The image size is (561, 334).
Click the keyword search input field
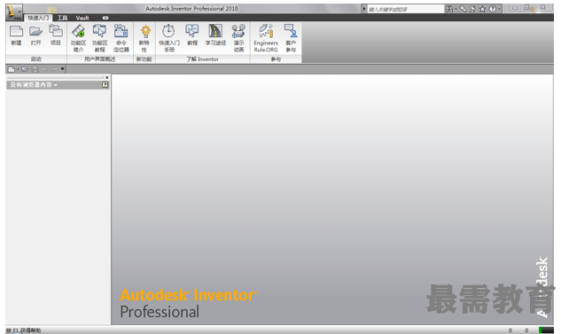[405, 9]
